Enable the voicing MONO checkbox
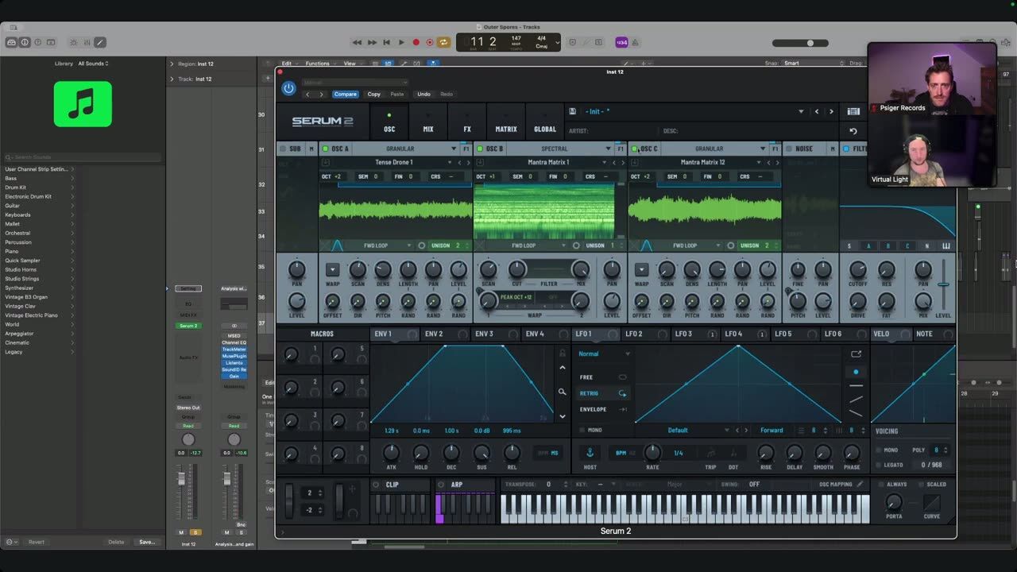The height and width of the screenshot is (572, 1017). [879, 450]
